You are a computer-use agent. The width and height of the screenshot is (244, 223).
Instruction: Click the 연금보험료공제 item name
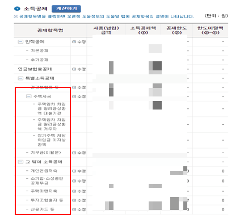(35, 69)
